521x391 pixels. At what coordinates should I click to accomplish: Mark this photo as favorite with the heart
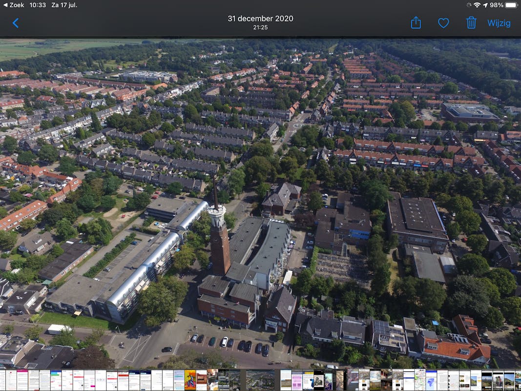[x=443, y=23]
